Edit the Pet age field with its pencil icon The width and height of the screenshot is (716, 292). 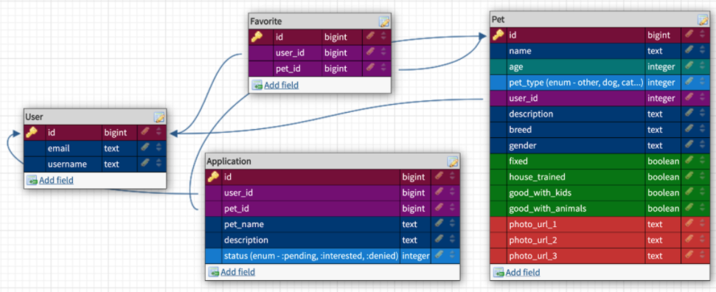689,66
